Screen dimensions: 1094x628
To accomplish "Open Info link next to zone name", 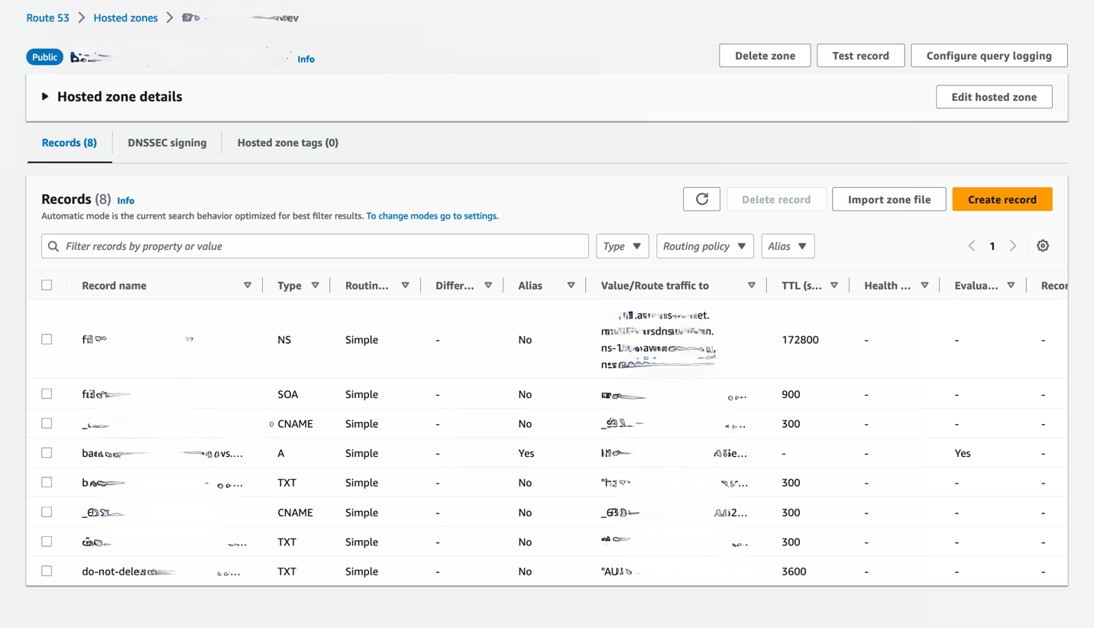I will pos(306,59).
